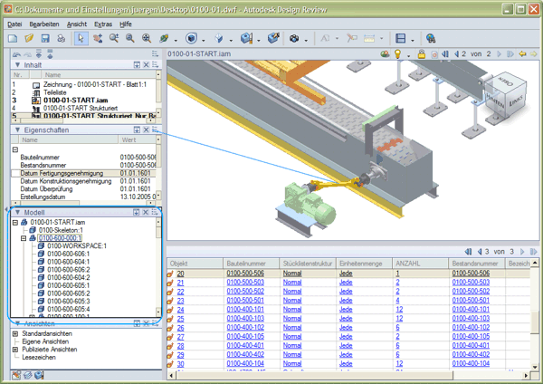Select the Orbit tool icon
The width and height of the screenshot is (543, 384).
[164, 38]
